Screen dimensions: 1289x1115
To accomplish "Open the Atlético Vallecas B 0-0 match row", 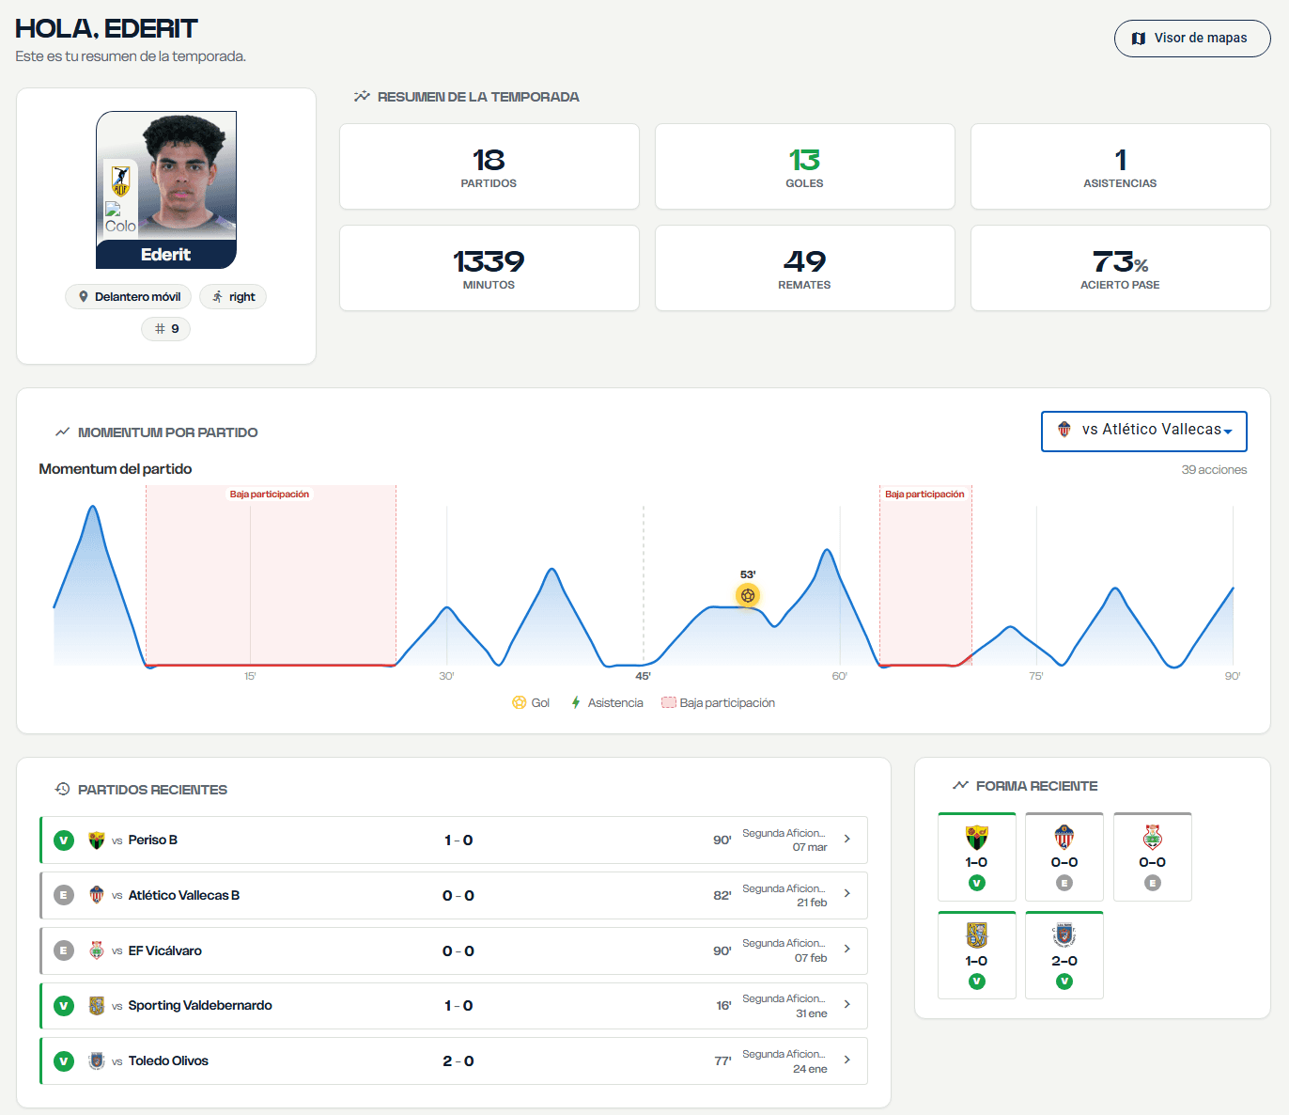I will (x=454, y=896).
